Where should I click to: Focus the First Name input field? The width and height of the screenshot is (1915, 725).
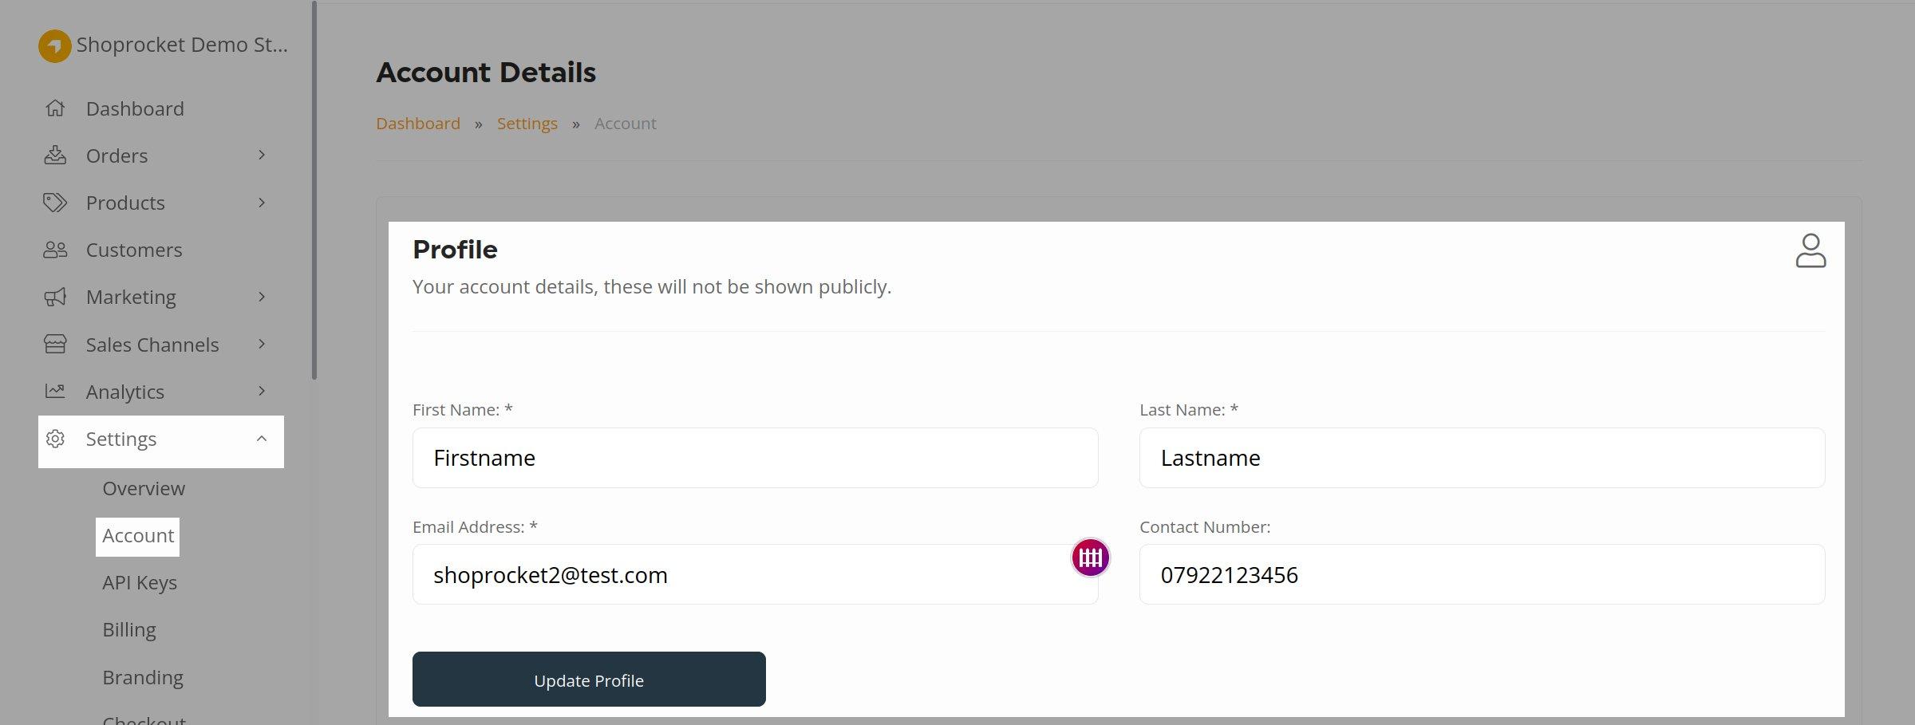click(x=755, y=458)
